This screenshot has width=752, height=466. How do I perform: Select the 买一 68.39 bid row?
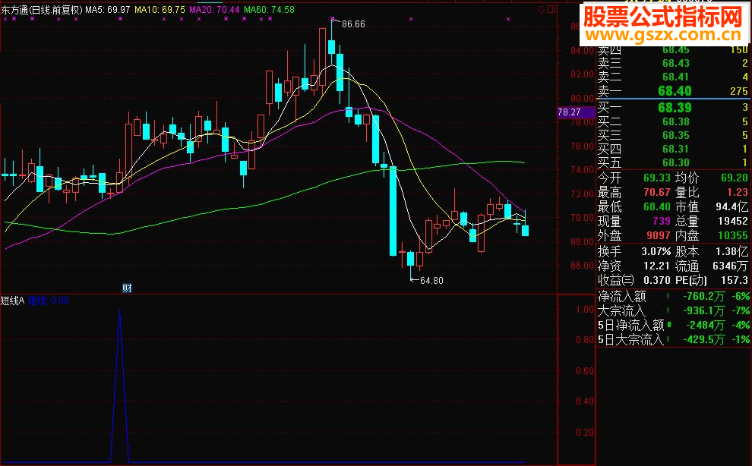(672, 107)
